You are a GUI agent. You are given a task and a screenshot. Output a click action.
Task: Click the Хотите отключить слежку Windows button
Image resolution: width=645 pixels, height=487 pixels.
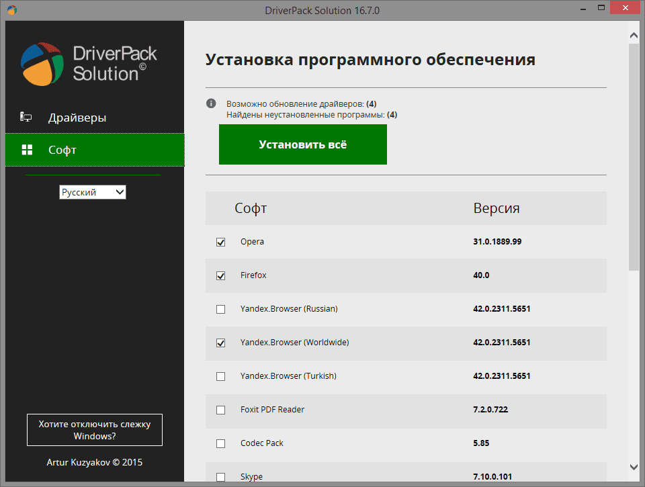click(95, 430)
